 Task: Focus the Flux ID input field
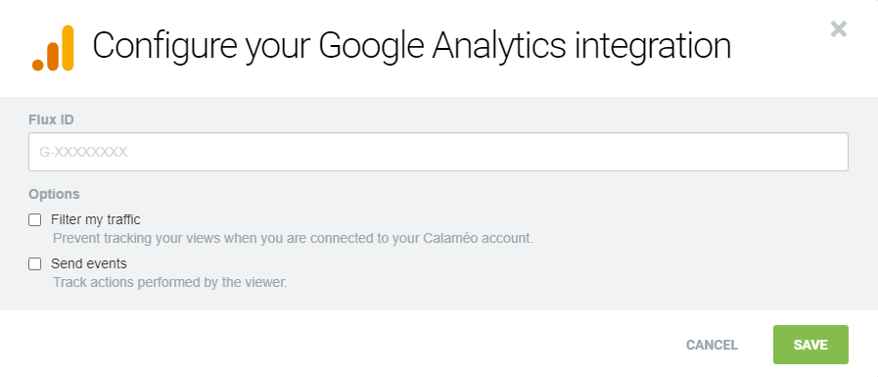[439, 152]
